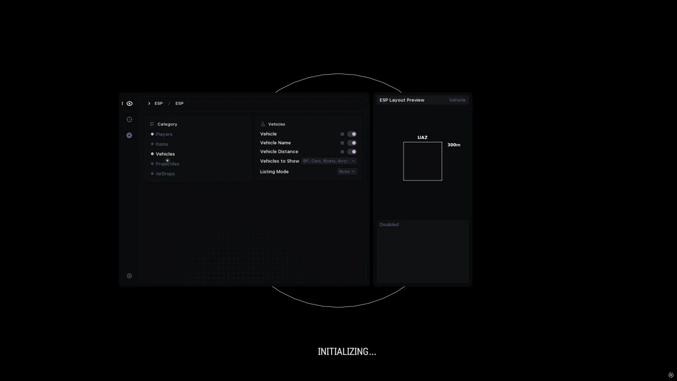677x381 pixels.
Task: Turn off Vehicle Name toggle
Action: (x=352, y=143)
